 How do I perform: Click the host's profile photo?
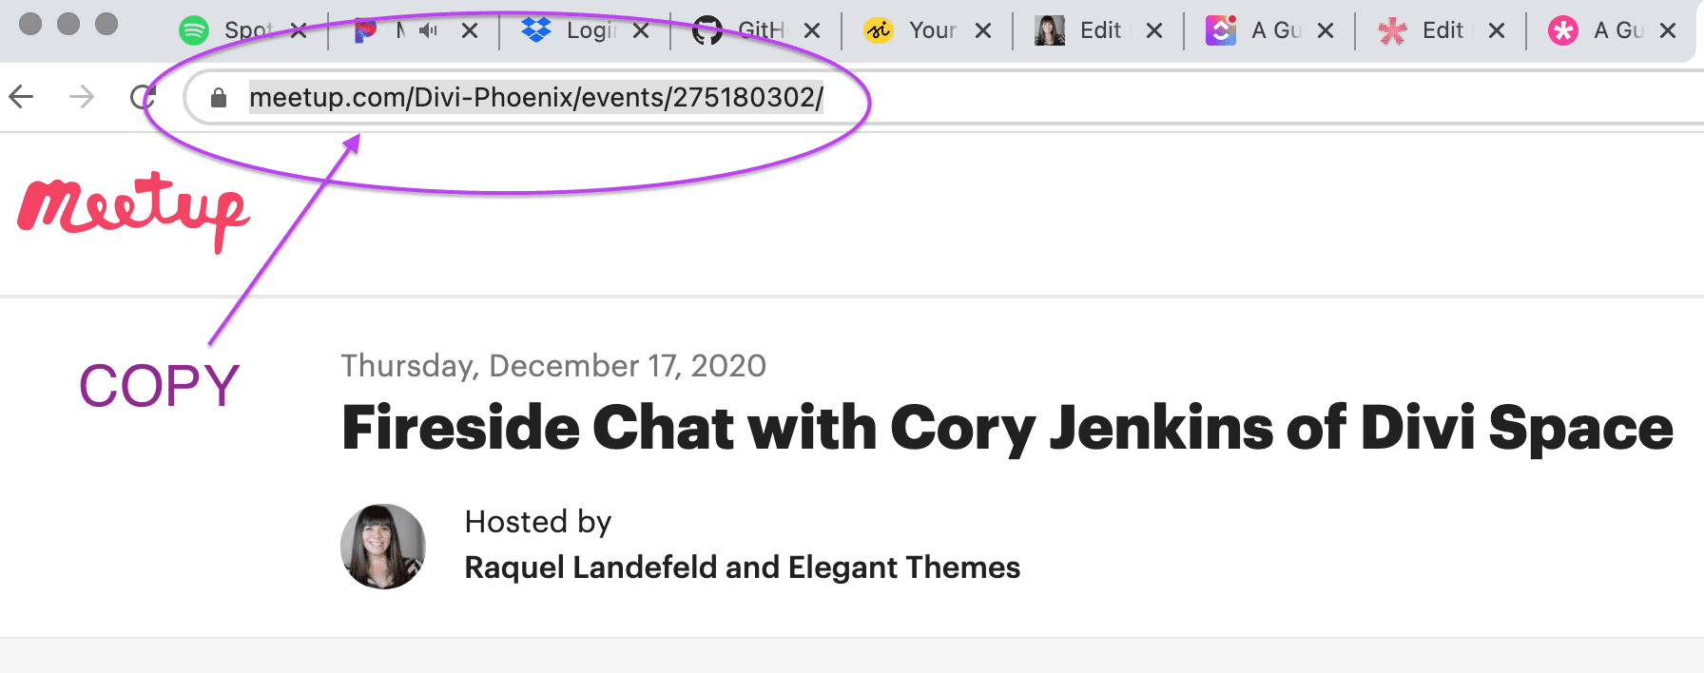coord(383,547)
